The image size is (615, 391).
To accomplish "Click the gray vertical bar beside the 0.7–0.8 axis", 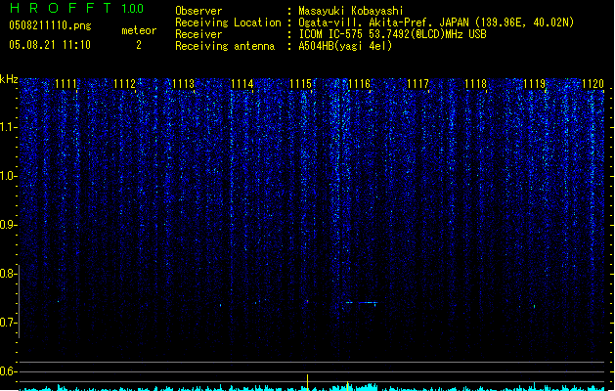I will [x=20, y=301].
